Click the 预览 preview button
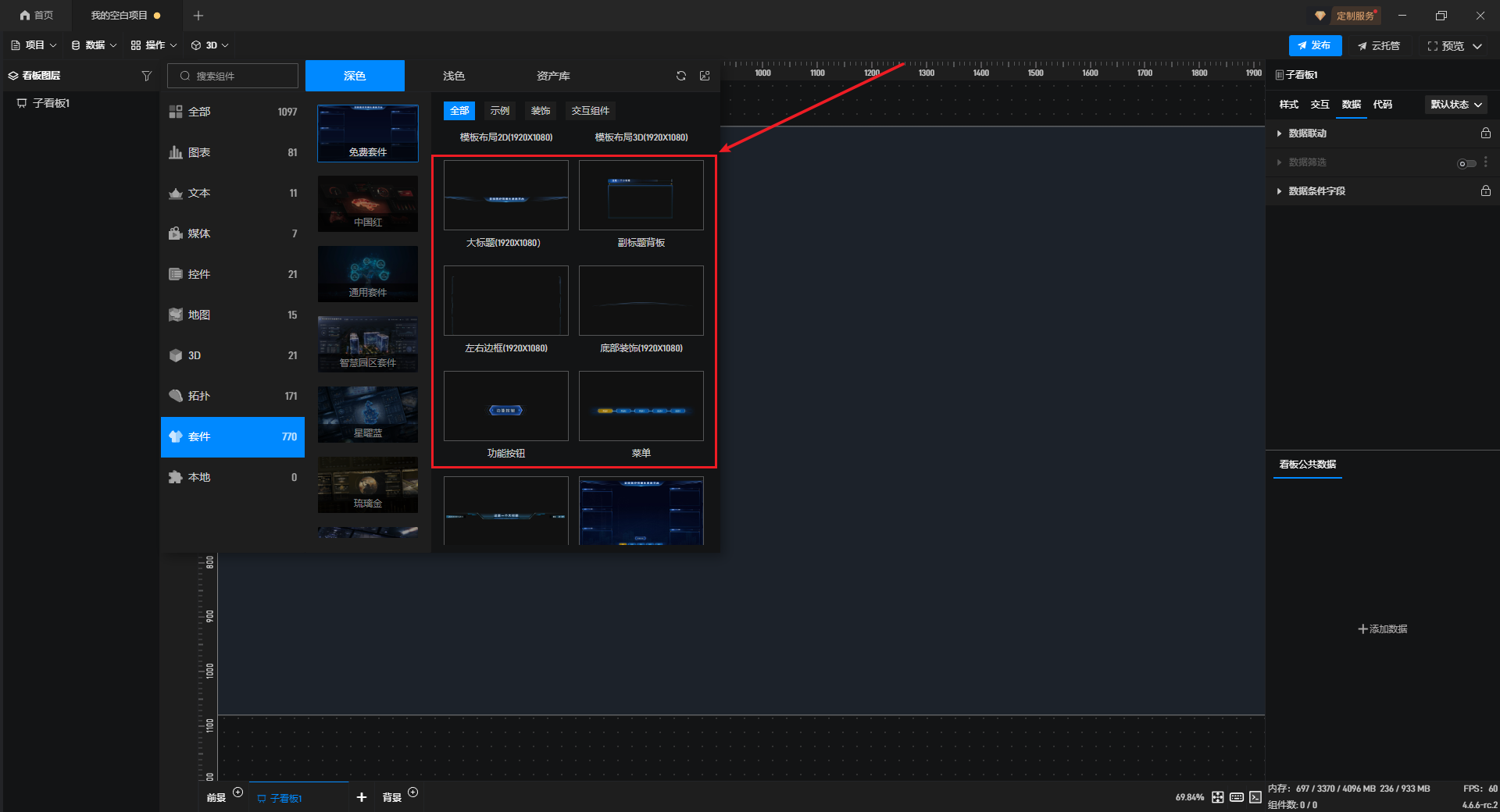 (x=1445, y=46)
